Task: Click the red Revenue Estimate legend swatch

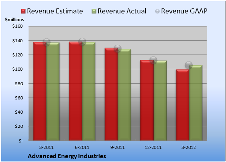Action: 23,11
